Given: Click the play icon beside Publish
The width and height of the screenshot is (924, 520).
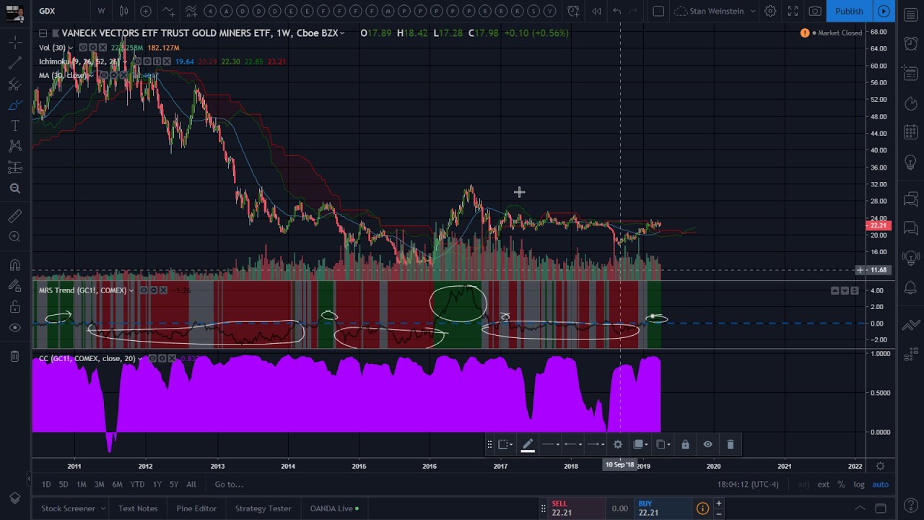Looking at the screenshot, I should [884, 11].
